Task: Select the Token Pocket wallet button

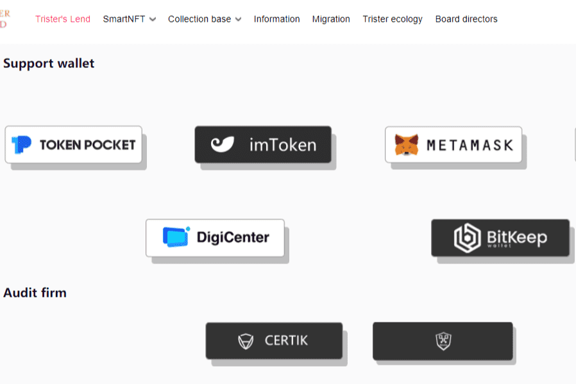Action: (74, 145)
